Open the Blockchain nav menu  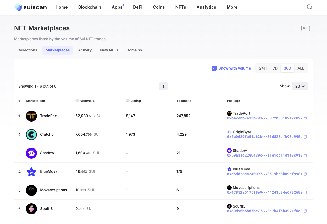[90, 7]
